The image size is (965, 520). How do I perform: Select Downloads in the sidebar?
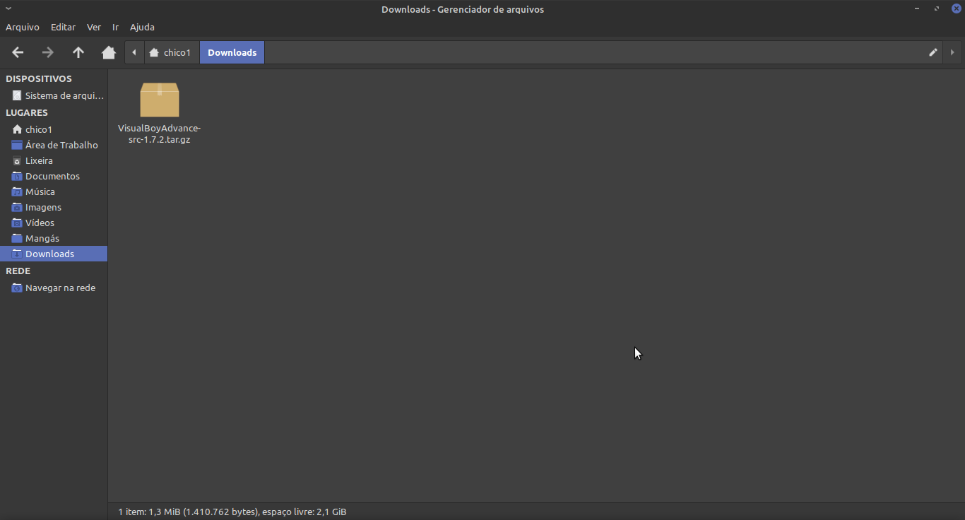(54, 254)
